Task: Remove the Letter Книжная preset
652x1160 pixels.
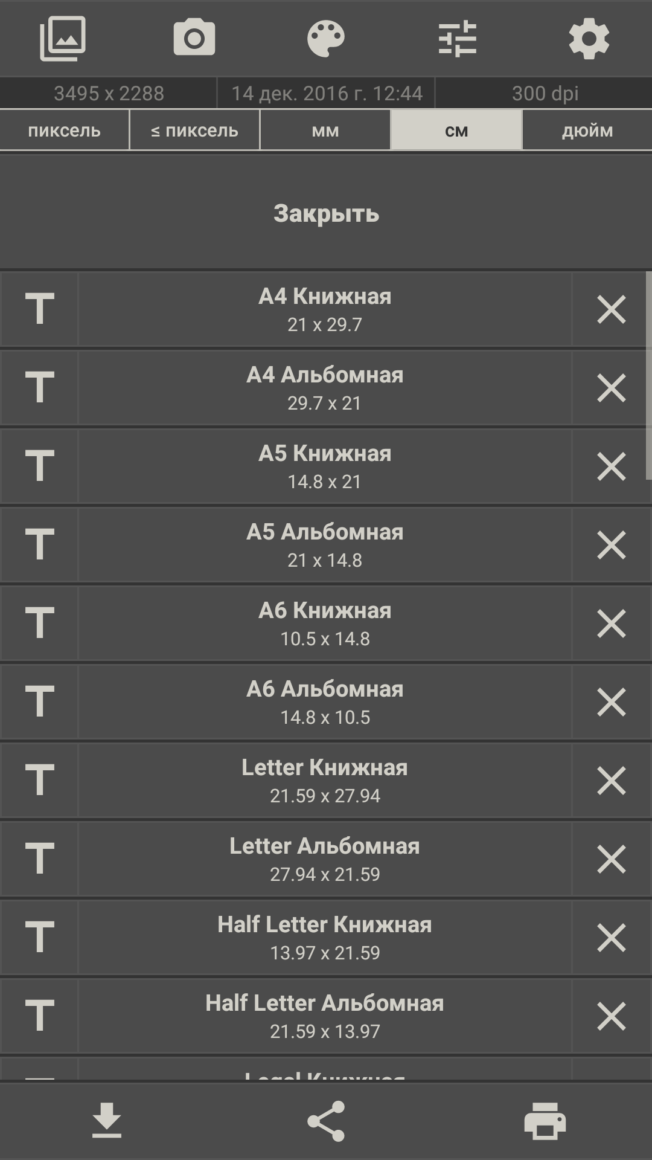Action: click(x=611, y=781)
